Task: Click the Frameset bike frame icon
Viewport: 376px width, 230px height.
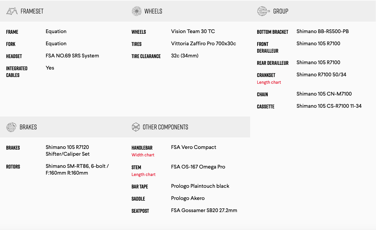Action: coord(12,11)
